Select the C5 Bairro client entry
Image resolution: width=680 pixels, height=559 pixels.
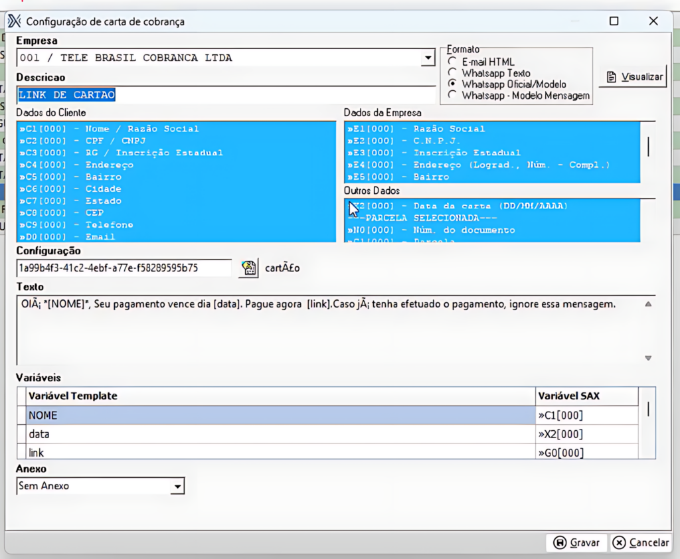[x=176, y=177]
